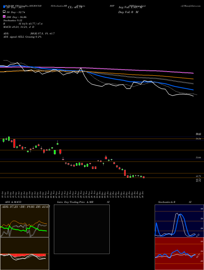This screenshot has height=270, width=204.
Task: Click the '(MGR) 37.3, 19, 41.7' ADX values
Action: point(42,34)
